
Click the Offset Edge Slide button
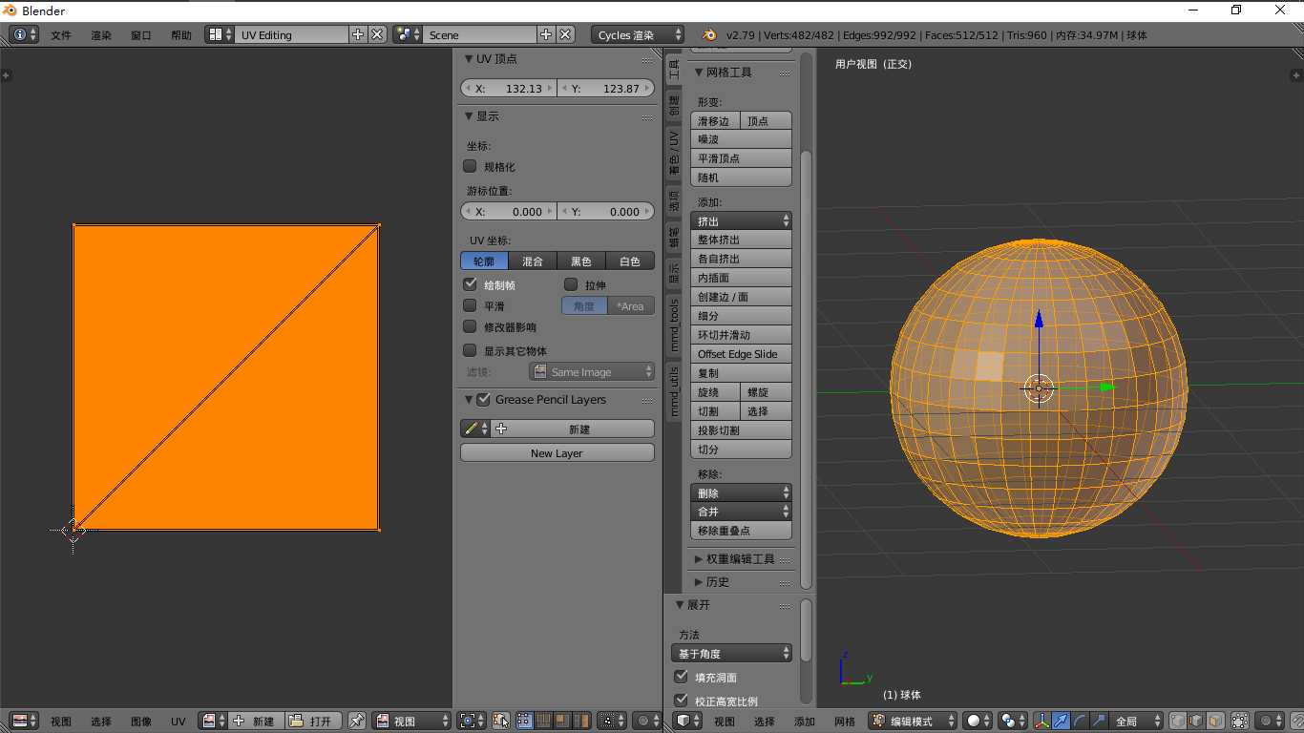[741, 354]
